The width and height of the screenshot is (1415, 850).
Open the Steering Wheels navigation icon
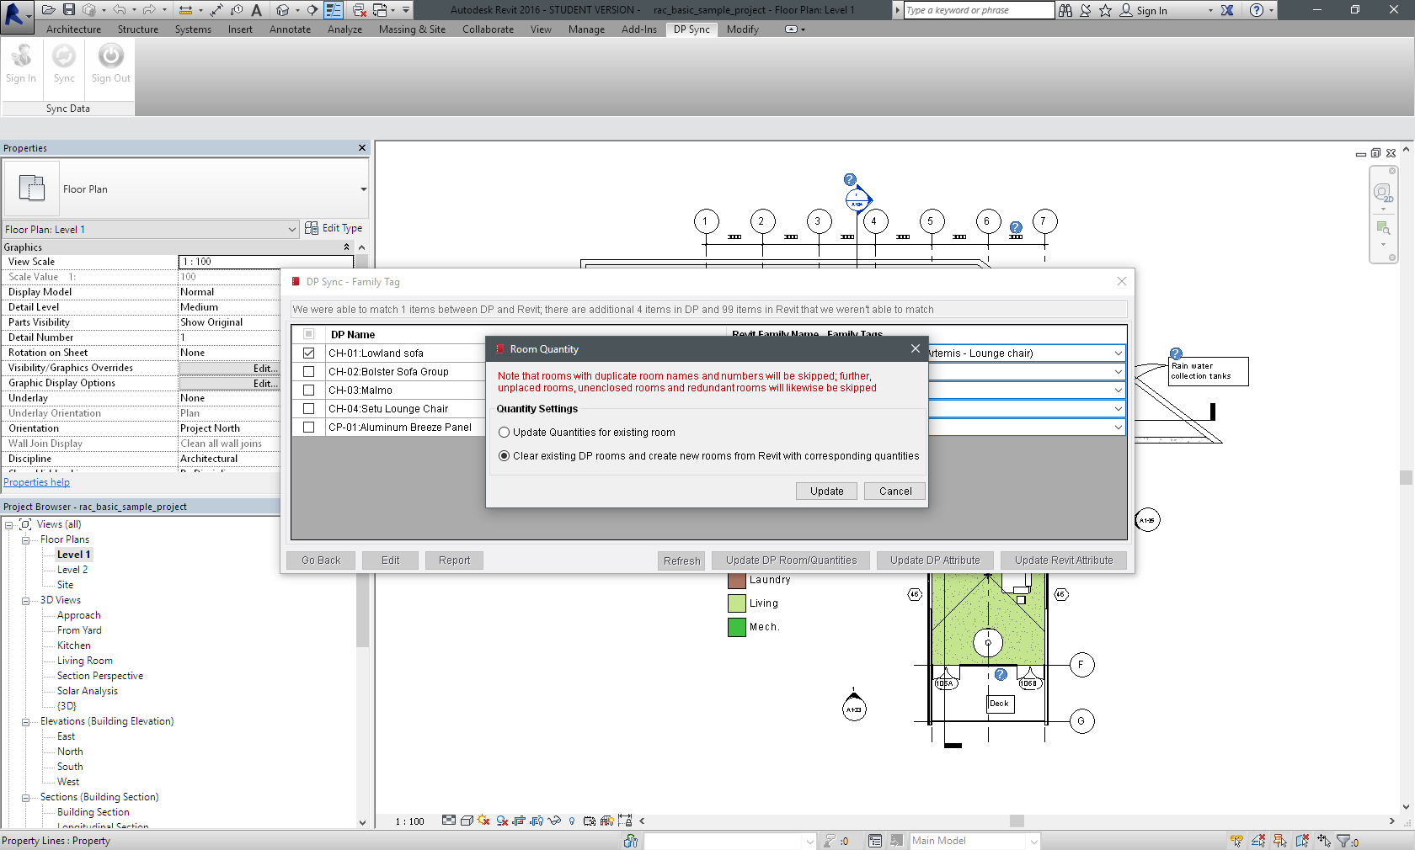(1383, 194)
